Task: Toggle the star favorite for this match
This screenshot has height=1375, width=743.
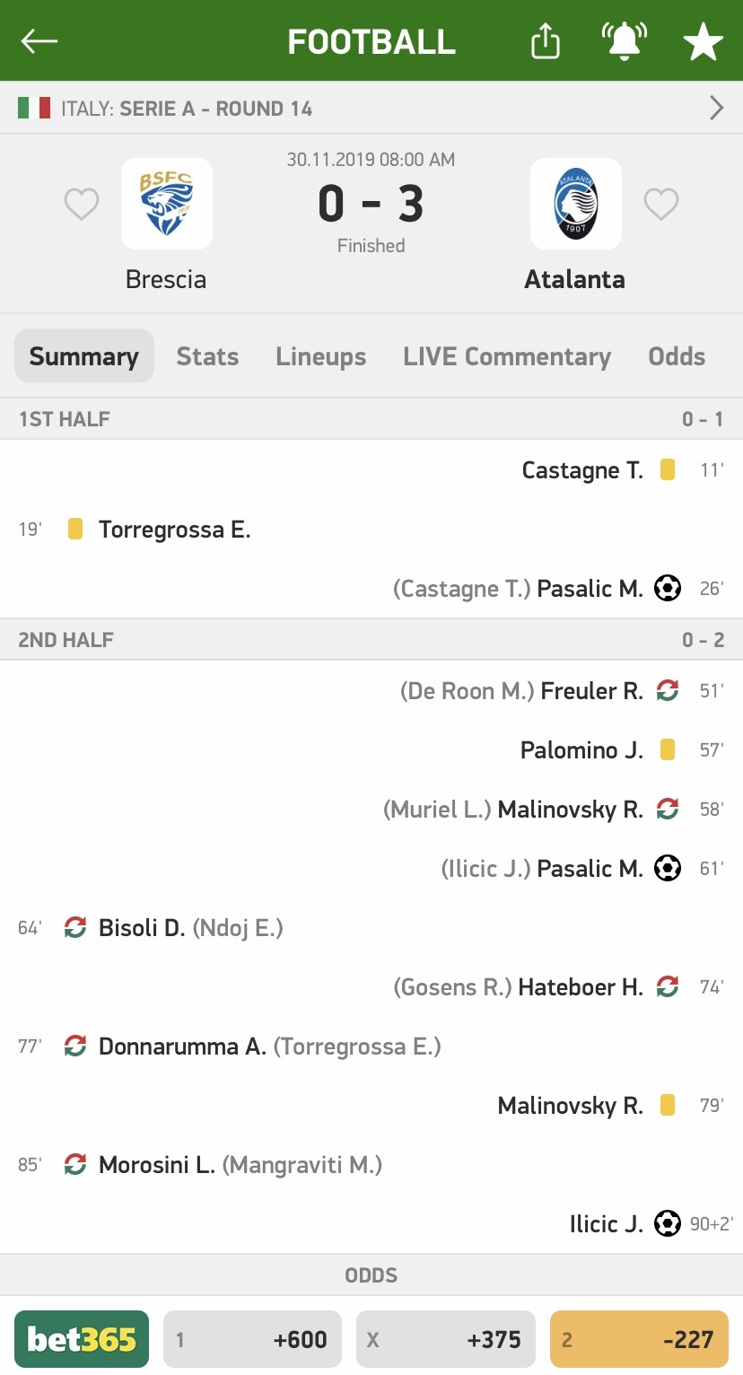Action: click(703, 42)
